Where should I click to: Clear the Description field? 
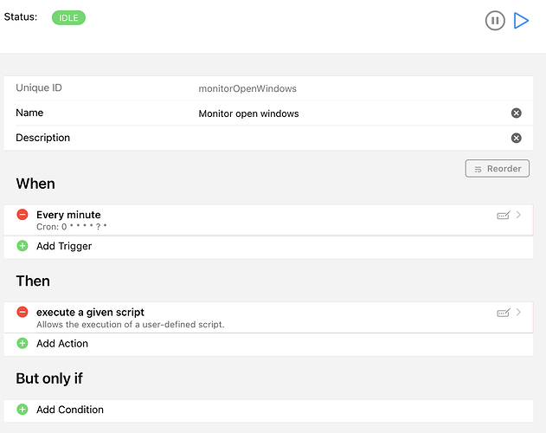click(517, 139)
